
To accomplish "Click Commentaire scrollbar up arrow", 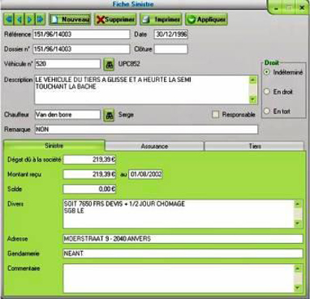I will point(298,269).
